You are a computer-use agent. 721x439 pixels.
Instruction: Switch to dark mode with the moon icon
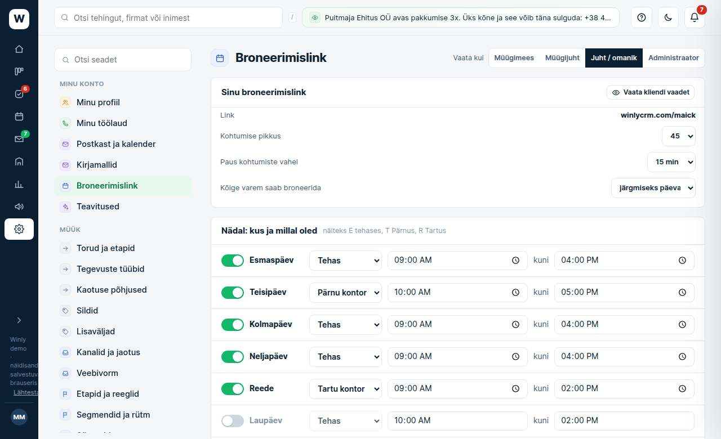click(668, 17)
